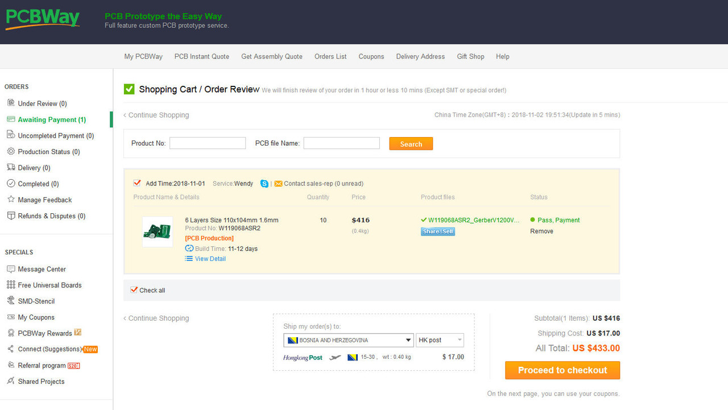Click the [PCB Production] label

pos(209,238)
